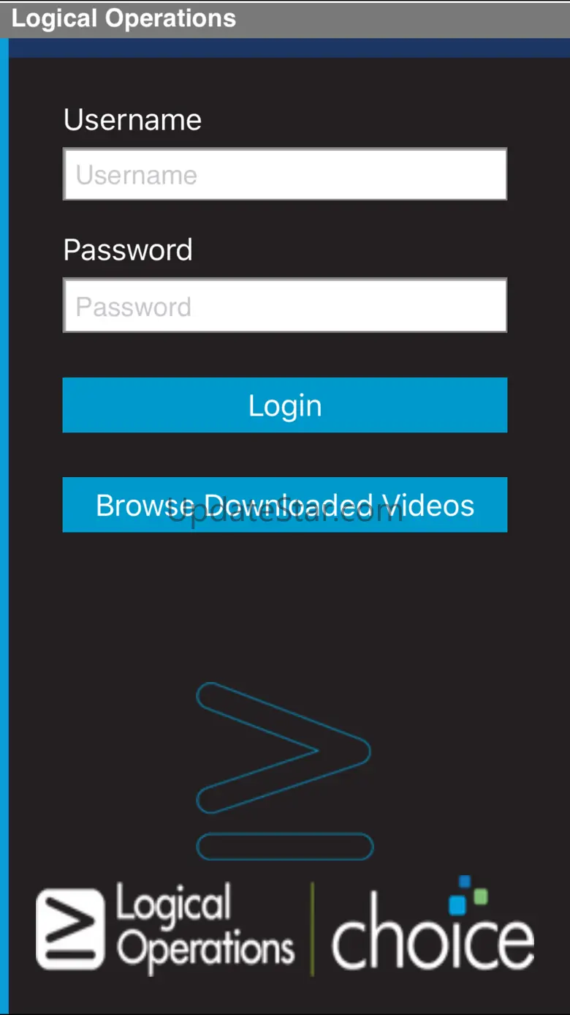The image size is (570, 1015).
Task: Click the large outlined chevron logo shape
Action: click(284, 749)
